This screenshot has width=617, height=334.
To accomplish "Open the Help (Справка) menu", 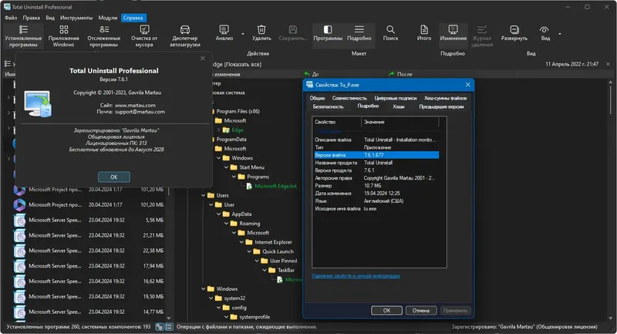I will point(133,18).
